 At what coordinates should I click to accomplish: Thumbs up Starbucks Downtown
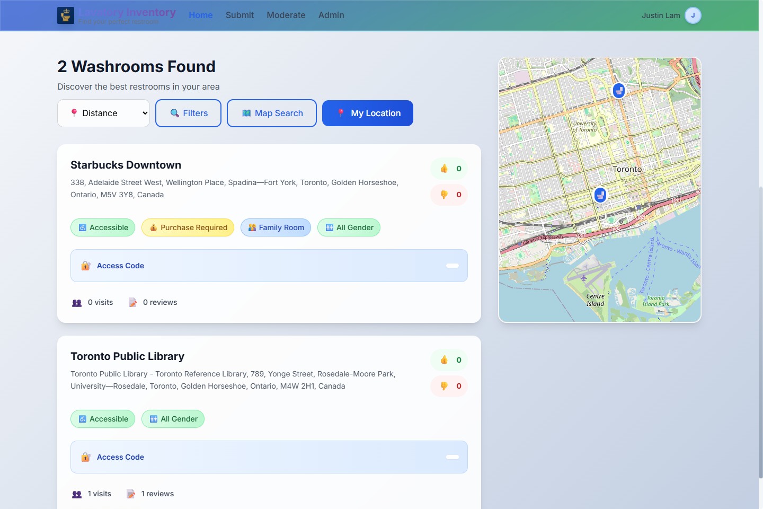449,169
